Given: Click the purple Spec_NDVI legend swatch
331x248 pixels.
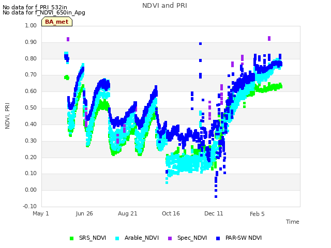Looking at the screenshot, I should tap(170, 239).
